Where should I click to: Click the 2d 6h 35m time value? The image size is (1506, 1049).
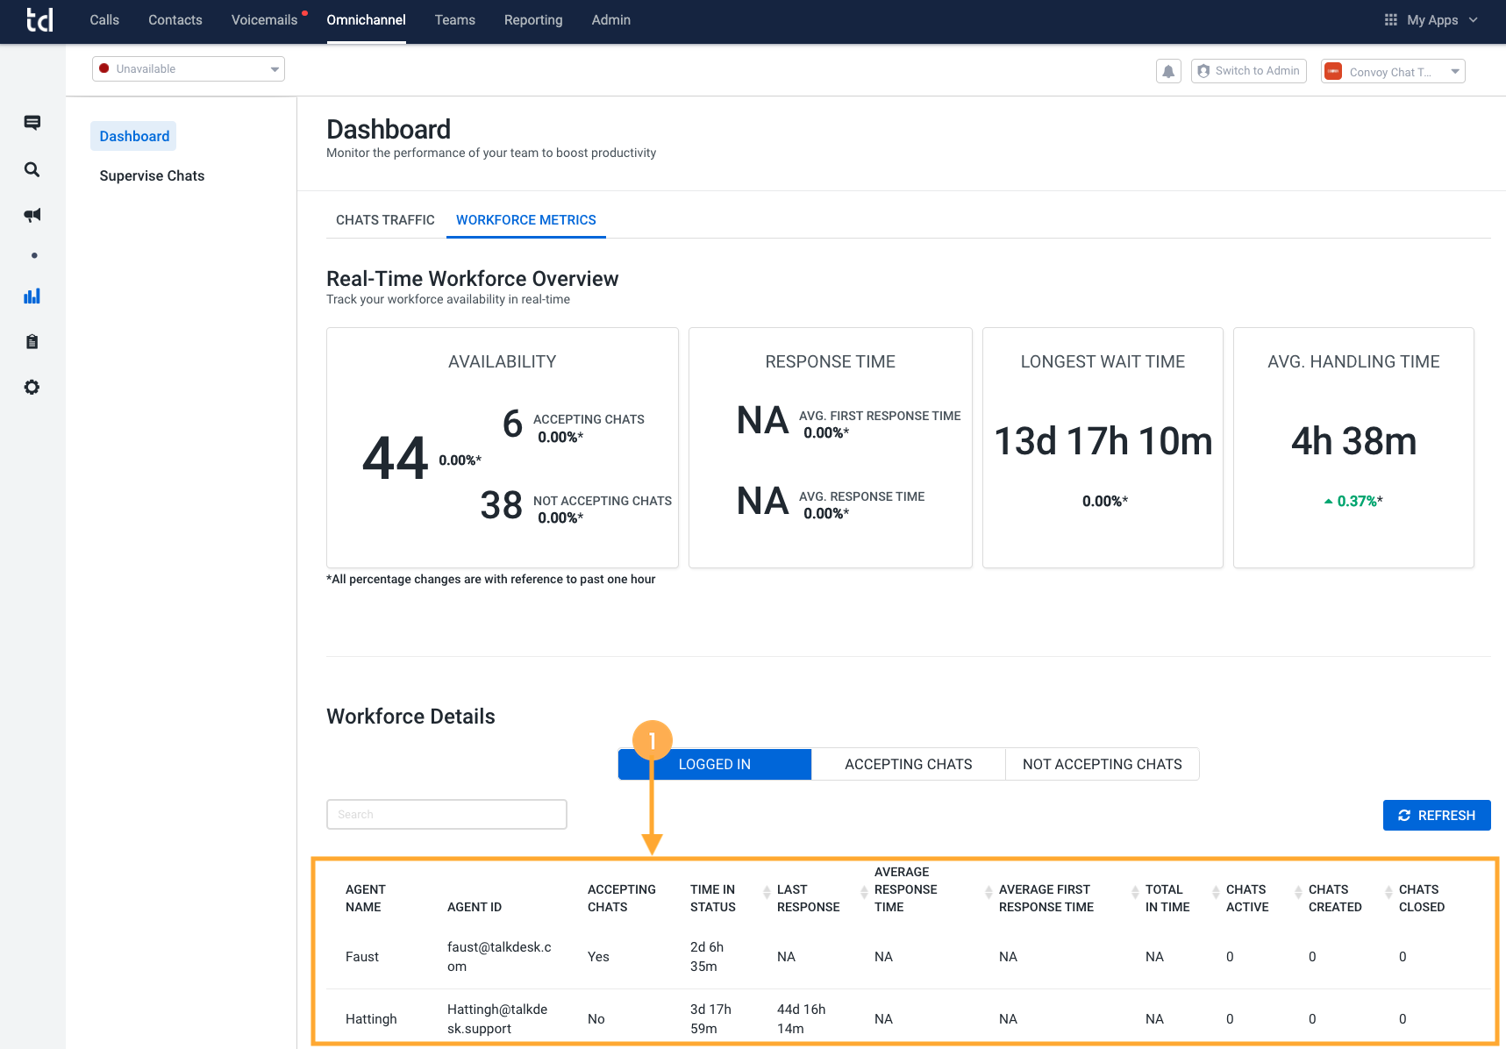point(707,957)
